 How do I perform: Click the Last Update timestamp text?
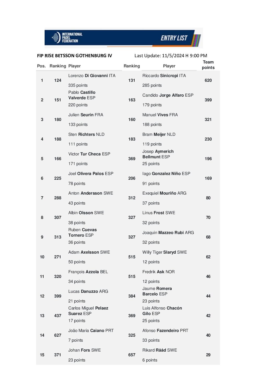click(x=171, y=56)
